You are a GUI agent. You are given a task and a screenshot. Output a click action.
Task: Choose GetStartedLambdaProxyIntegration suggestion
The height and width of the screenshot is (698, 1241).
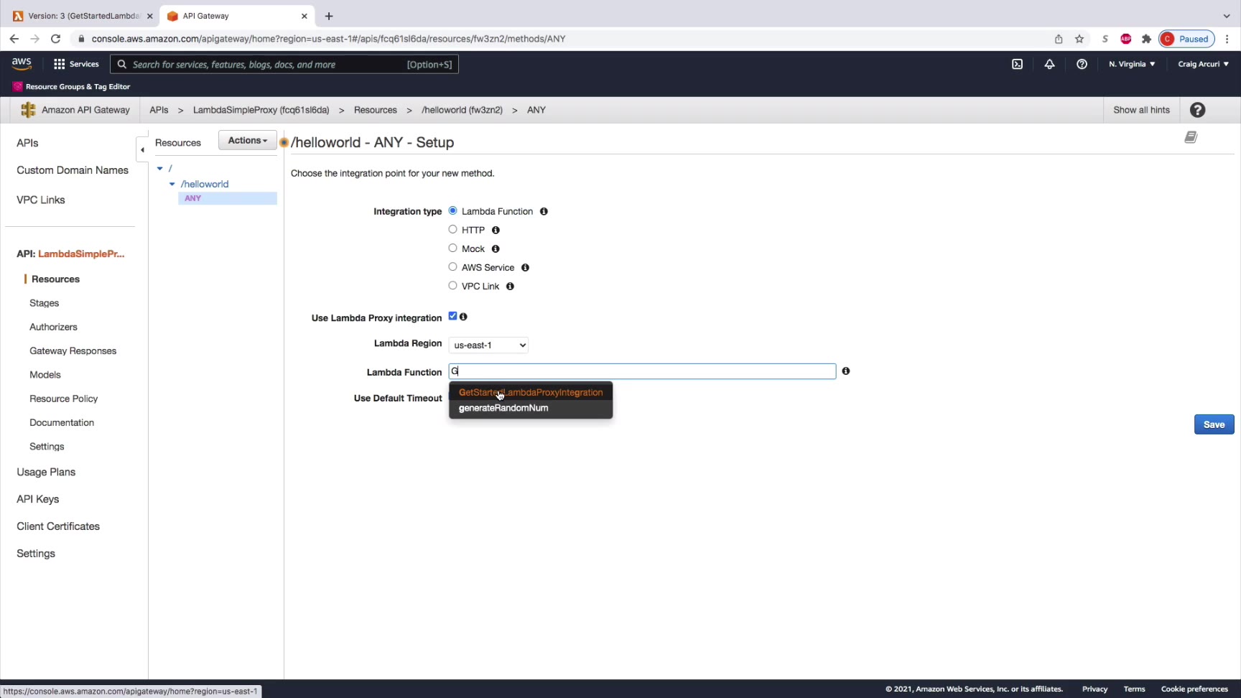531,393
